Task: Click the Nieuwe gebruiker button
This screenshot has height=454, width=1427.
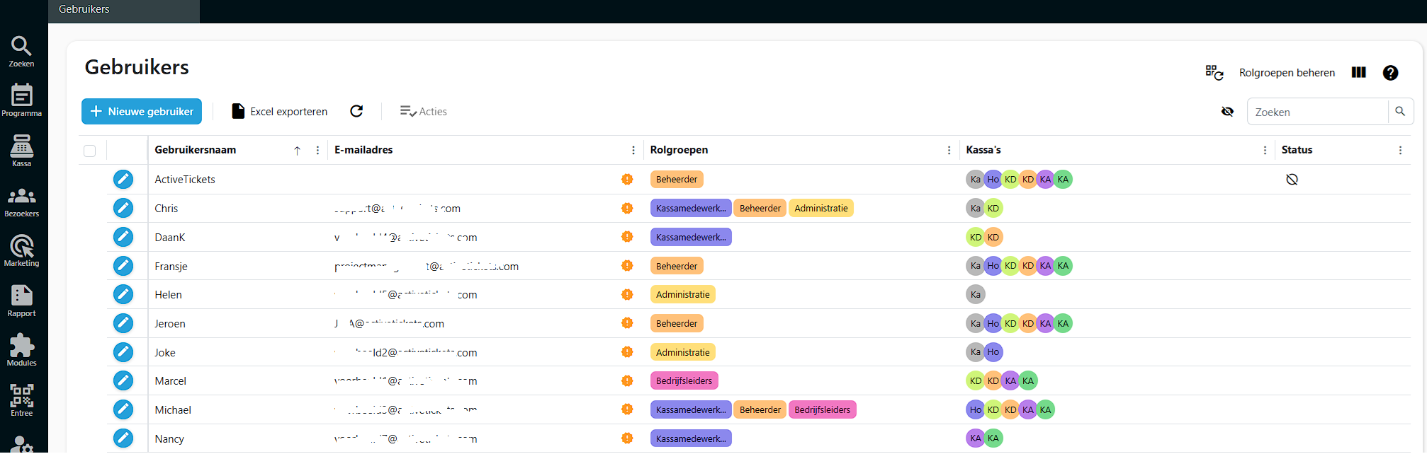Action: (142, 111)
